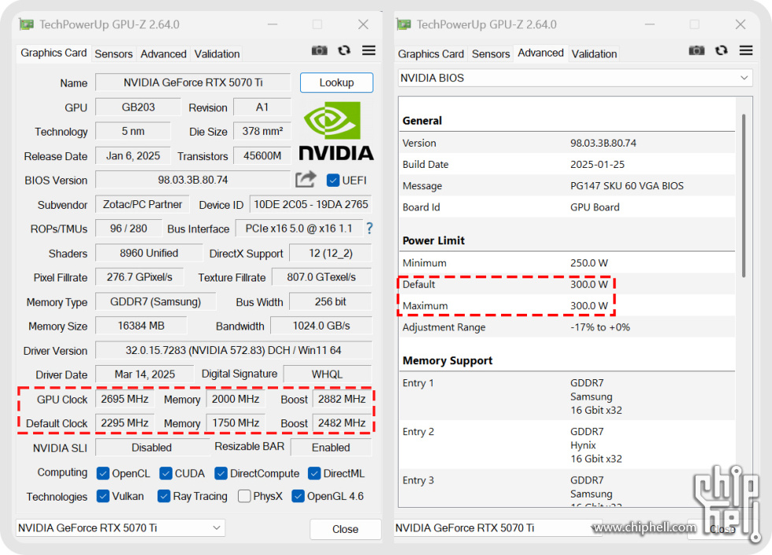This screenshot has width=772, height=555.
Task: Click Entry 2 memory support row
Action: coord(567,445)
